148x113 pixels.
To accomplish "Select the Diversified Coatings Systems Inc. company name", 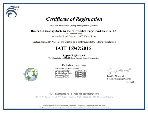I will (x=74, y=31).
